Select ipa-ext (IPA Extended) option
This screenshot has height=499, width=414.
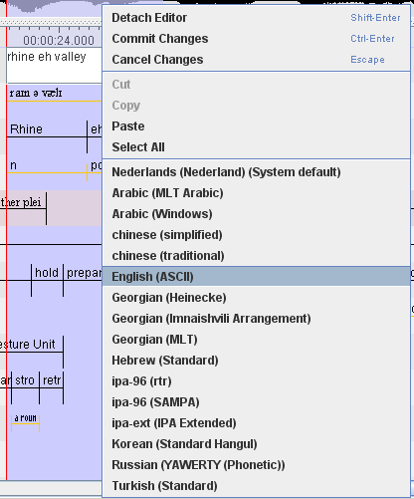(256, 423)
